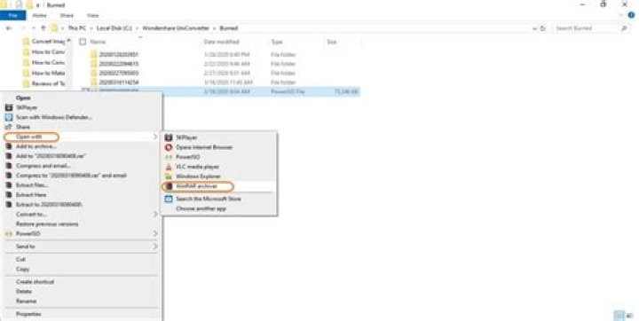Select Restore previous versions
This screenshot has height=321, width=639.
(x=47, y=224)
